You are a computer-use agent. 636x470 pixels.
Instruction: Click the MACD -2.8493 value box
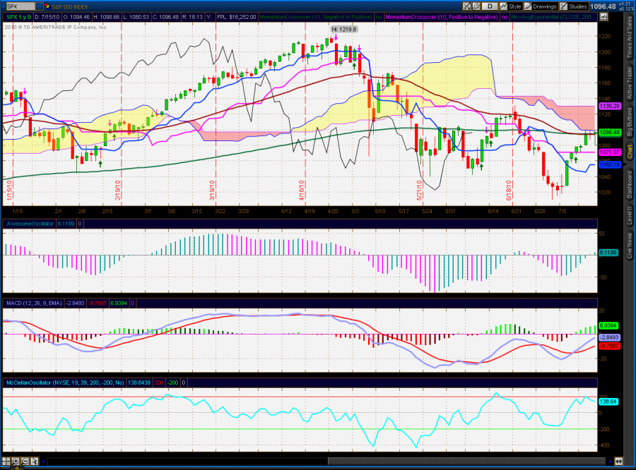coord(75,303)
